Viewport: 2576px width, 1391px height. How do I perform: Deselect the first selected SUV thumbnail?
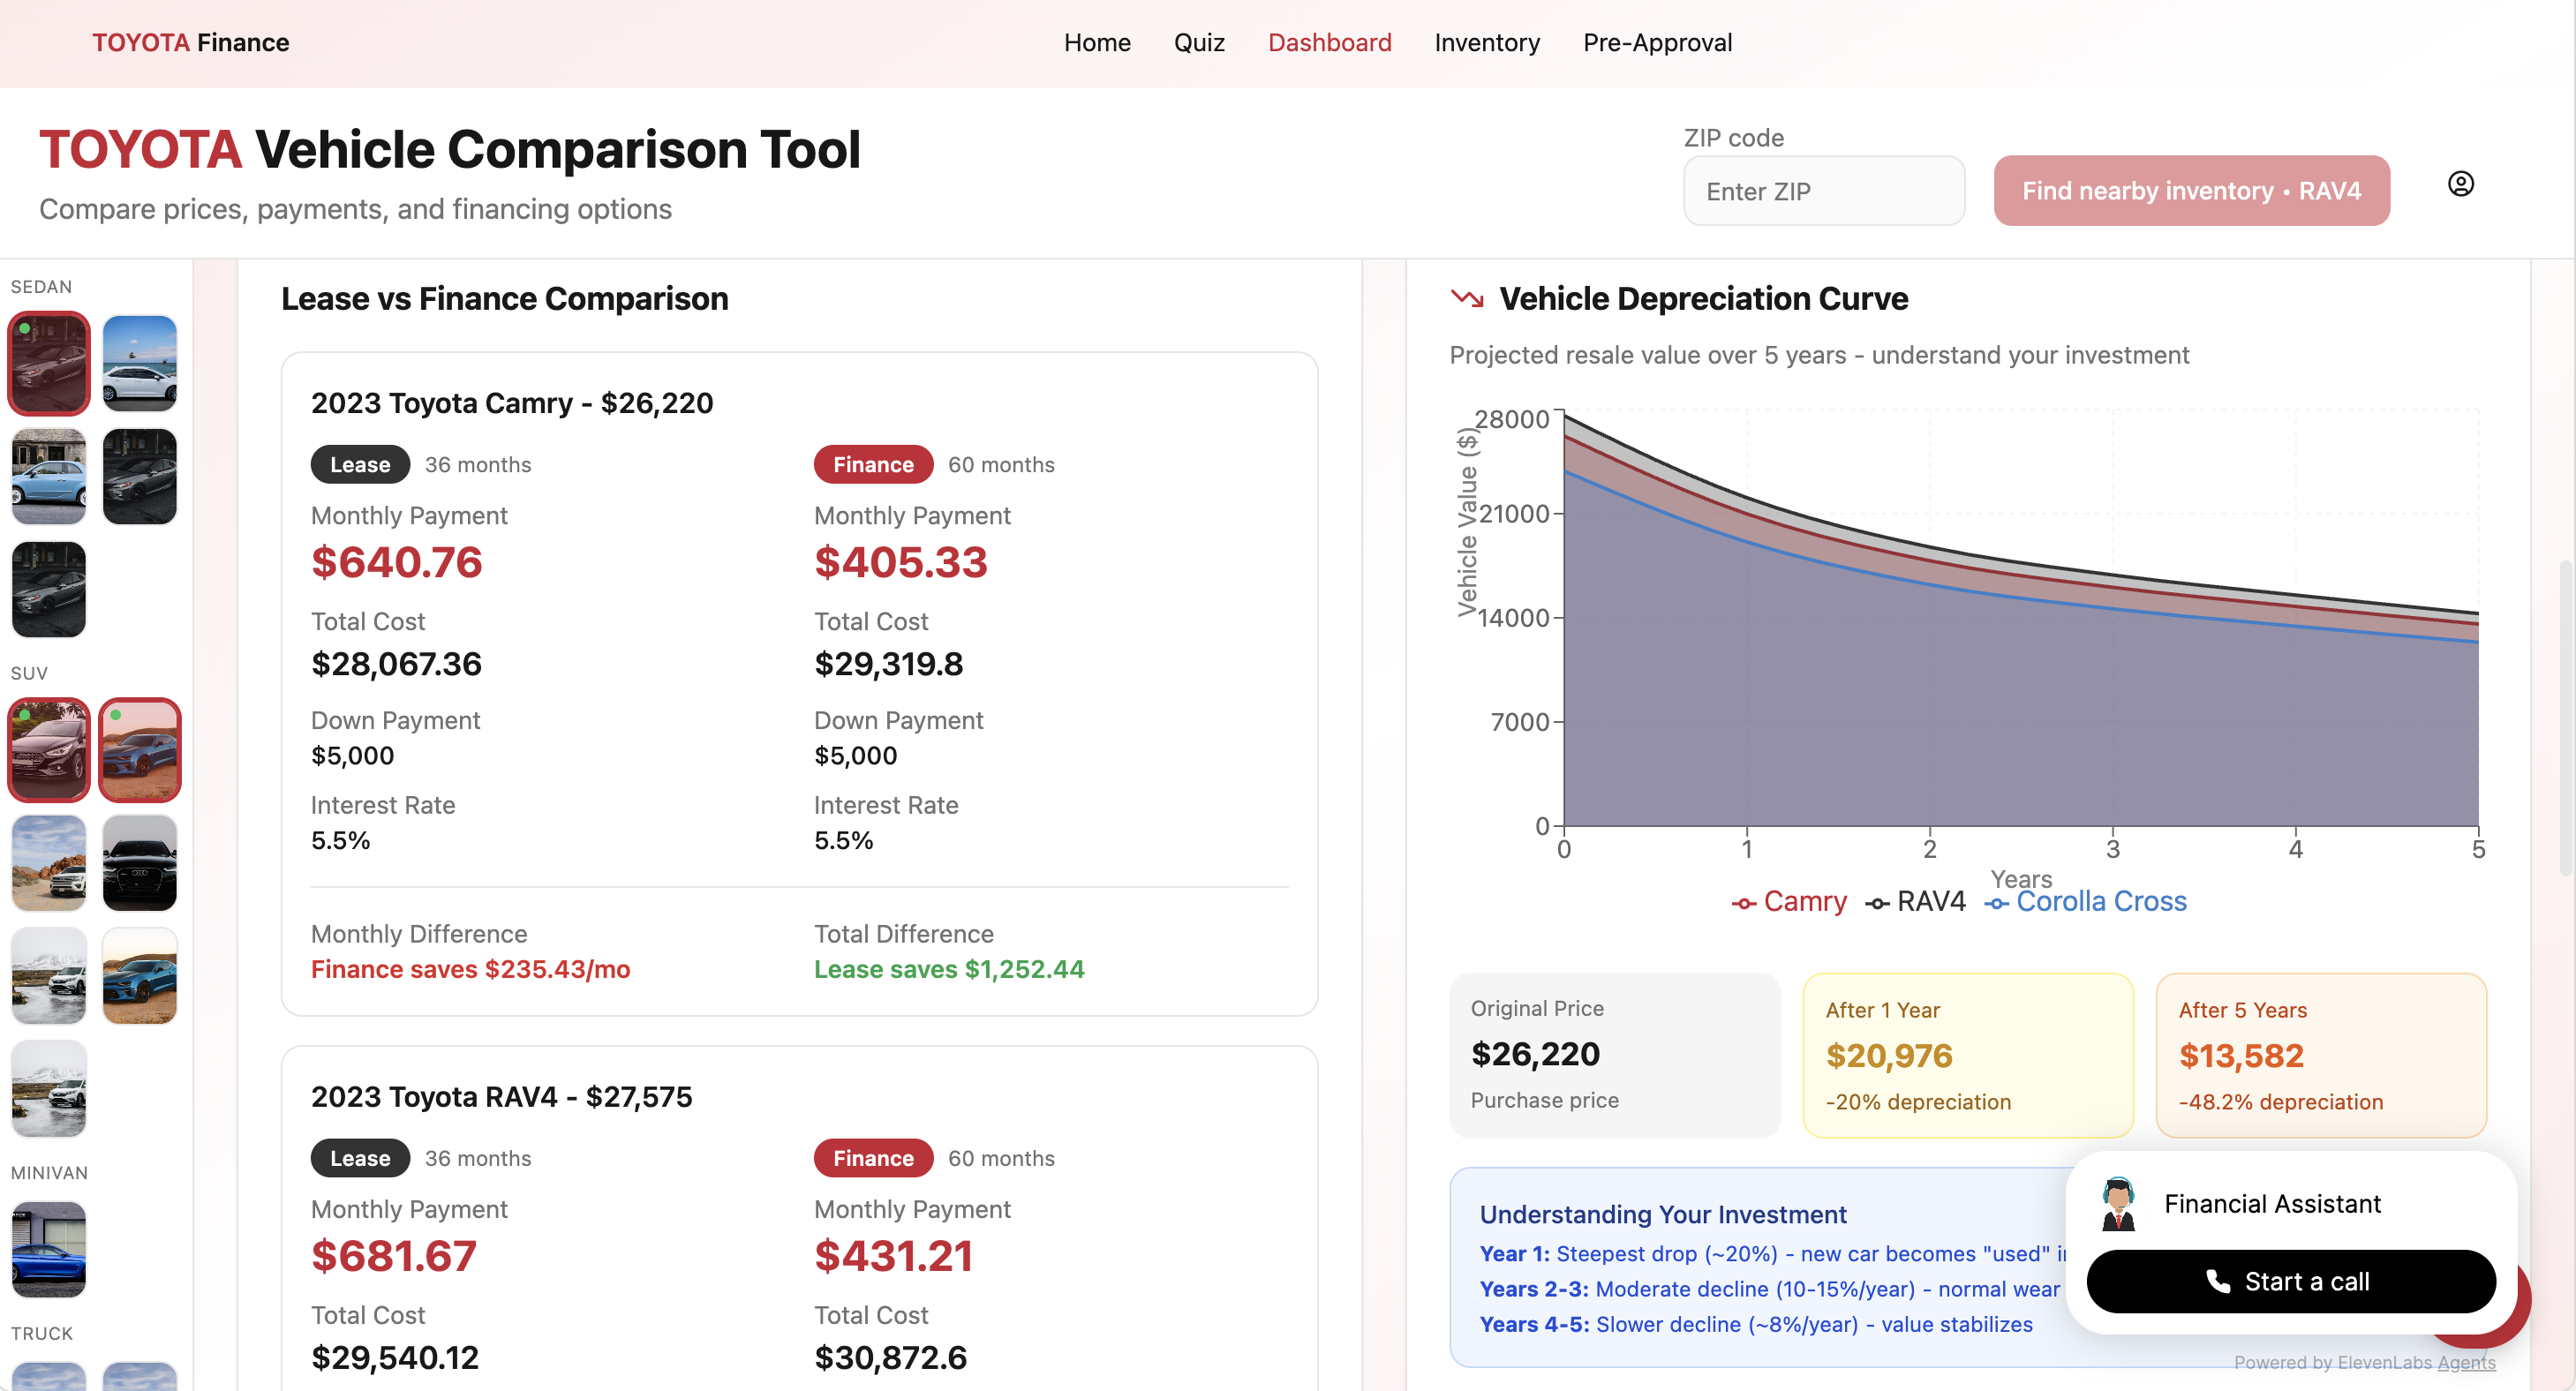[49, 750]
